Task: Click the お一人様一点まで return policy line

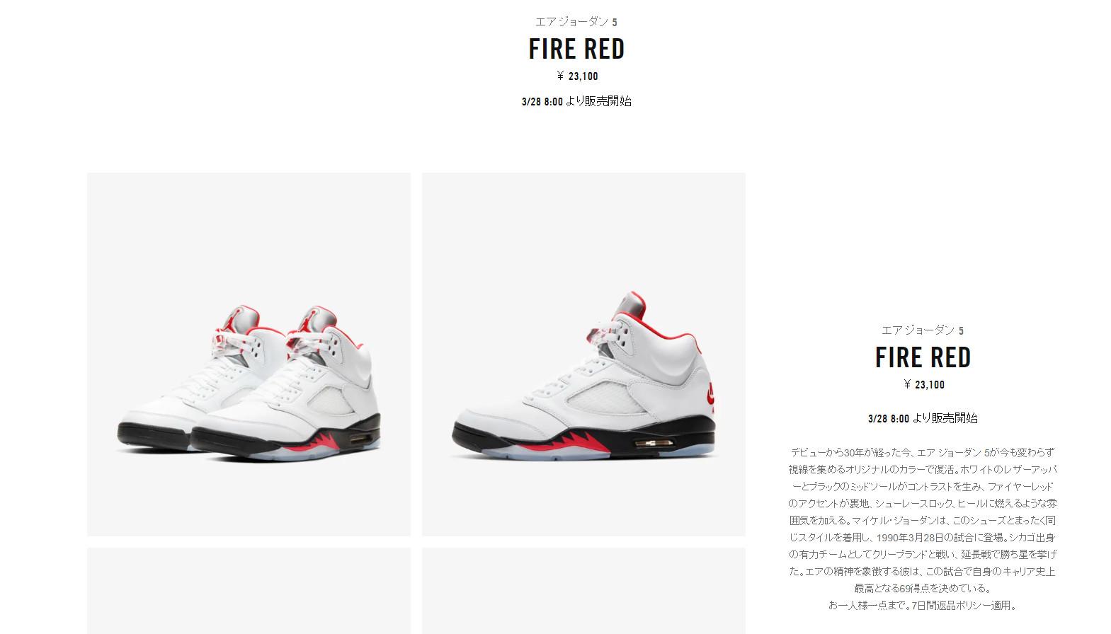Action: [923, 605]
